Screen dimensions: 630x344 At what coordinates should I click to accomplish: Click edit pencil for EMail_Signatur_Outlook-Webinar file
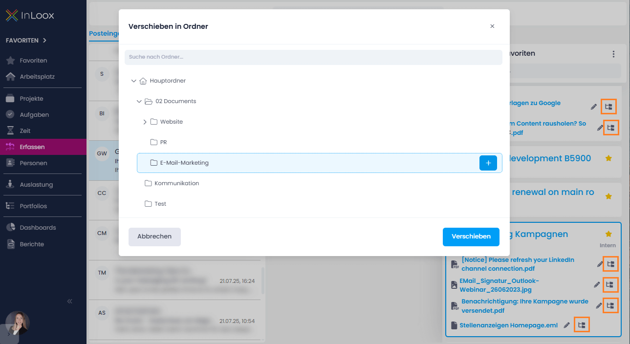pos(597,284)
